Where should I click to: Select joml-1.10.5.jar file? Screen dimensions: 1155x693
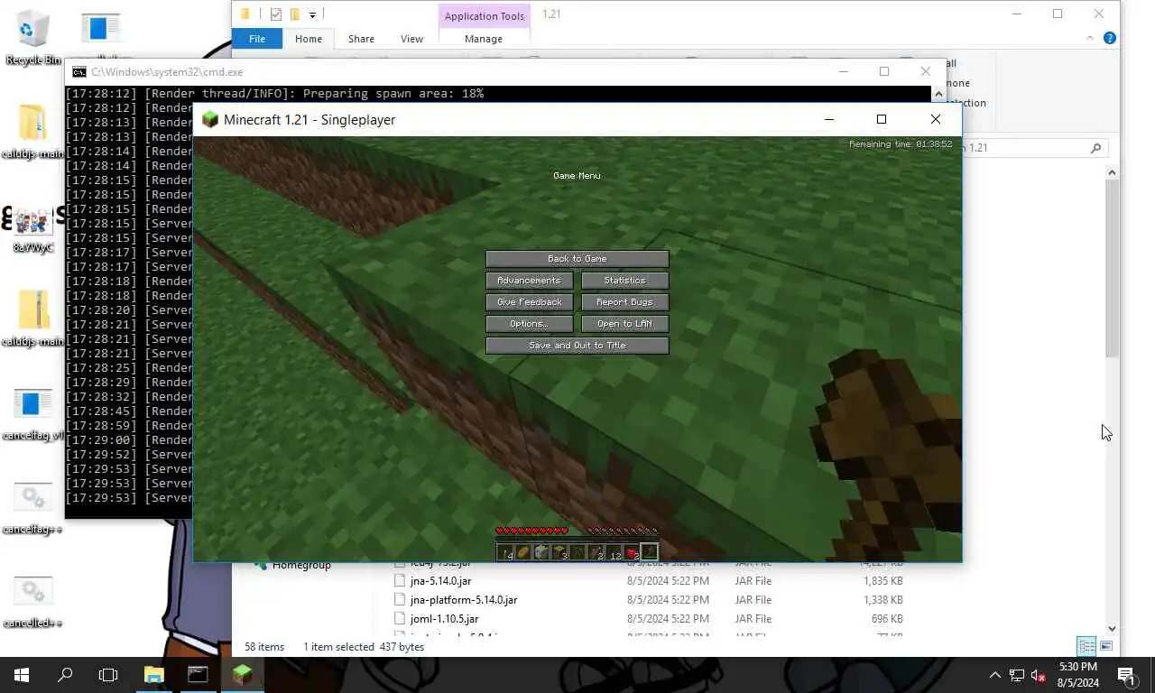coord(444,619)
